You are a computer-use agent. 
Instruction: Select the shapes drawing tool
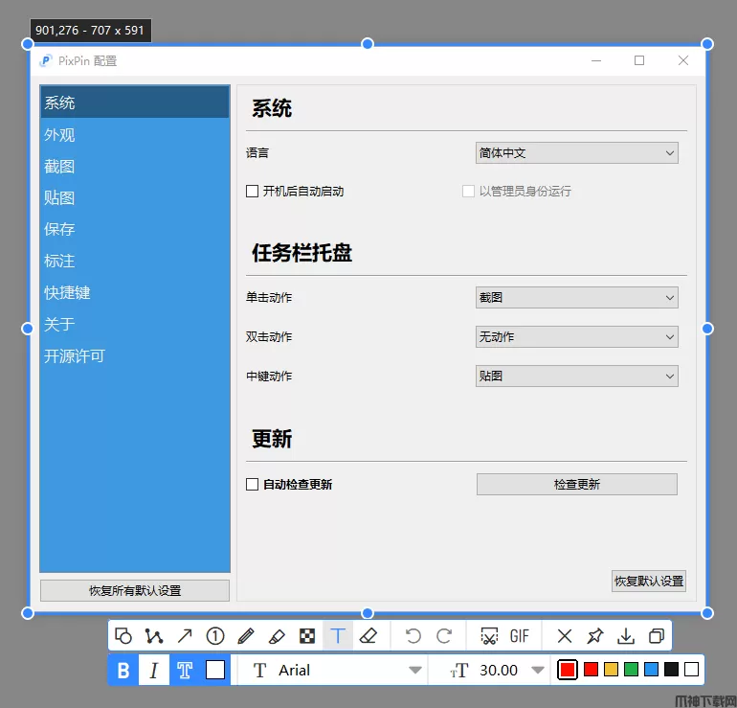[x=123, y=635]
